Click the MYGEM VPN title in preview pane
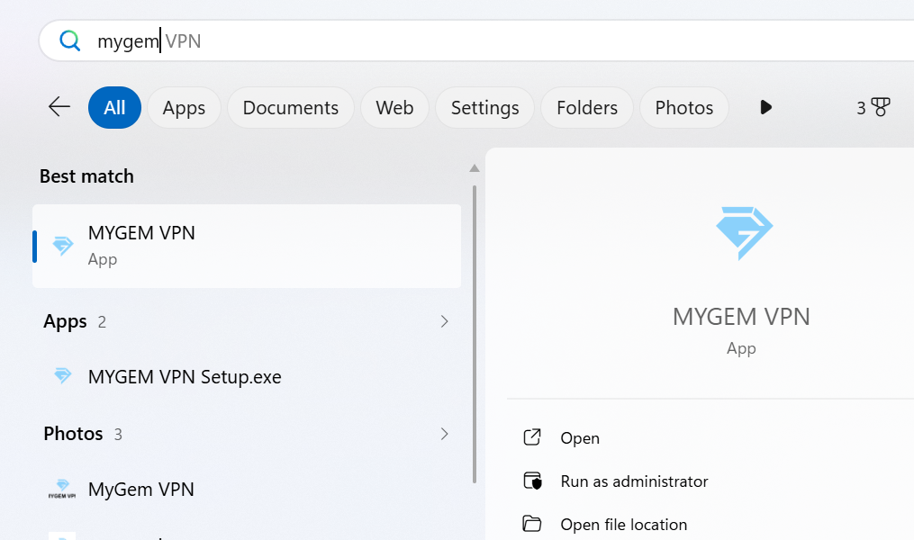 coord(741,317)
